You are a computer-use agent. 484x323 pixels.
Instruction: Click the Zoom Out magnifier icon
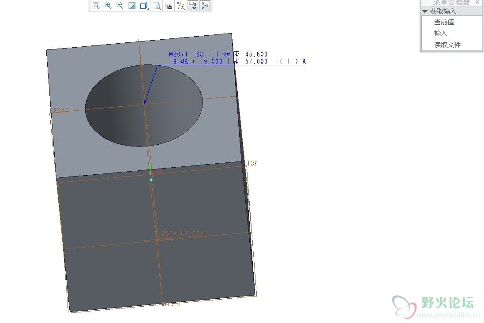tap(120, 5)
